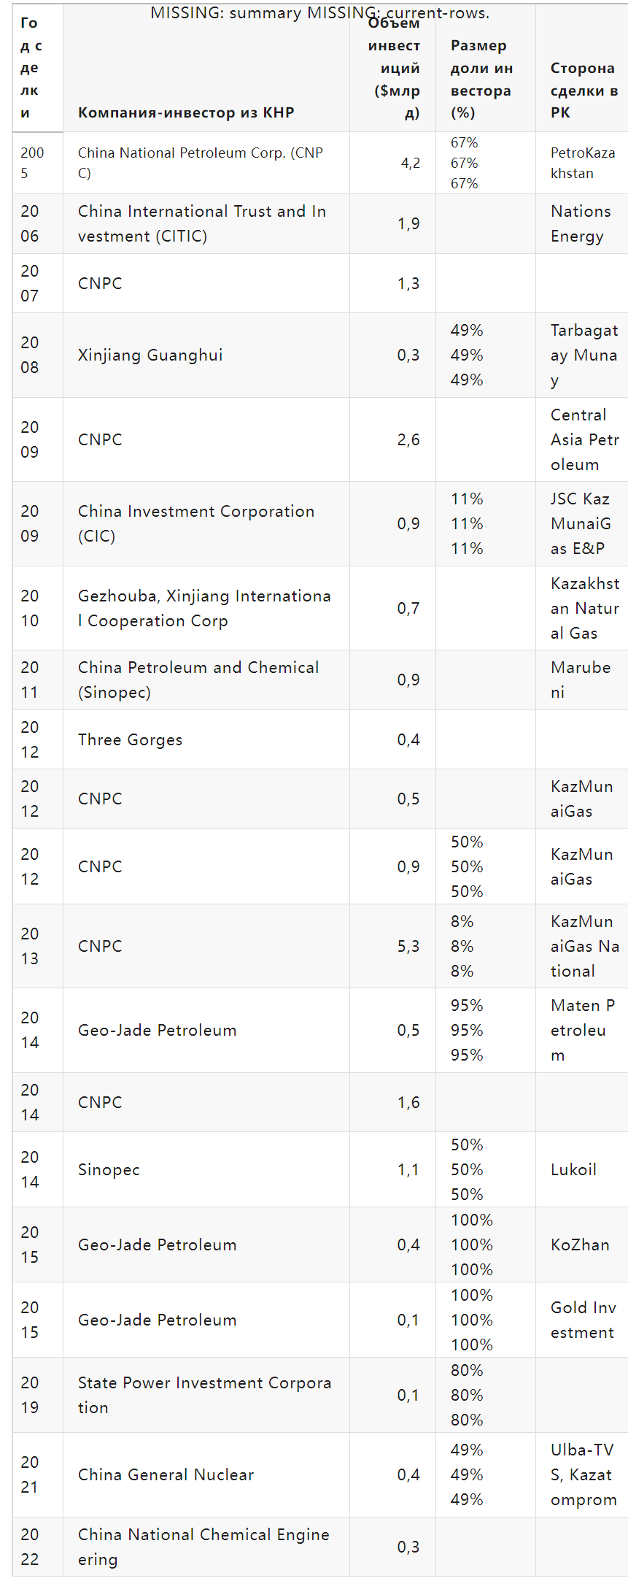Select the Marubeni cell
Screen dimensions: 628x1581
[581, 680]
